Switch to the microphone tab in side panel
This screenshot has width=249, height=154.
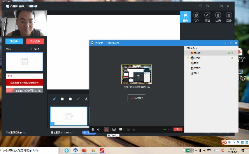[218, 17]
